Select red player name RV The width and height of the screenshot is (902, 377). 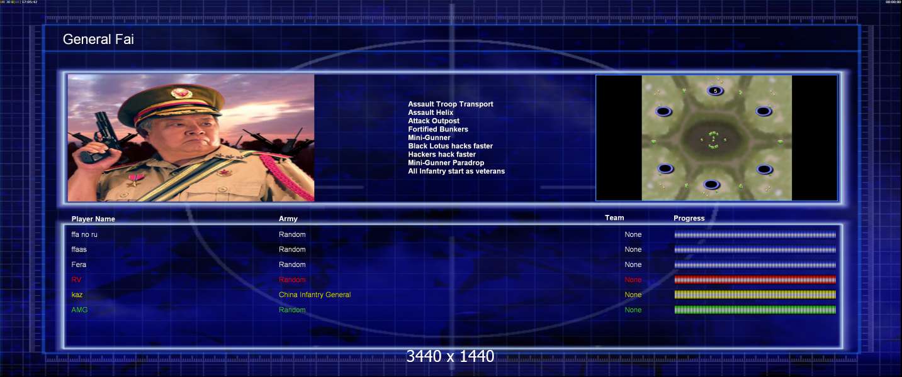point(76,280)
